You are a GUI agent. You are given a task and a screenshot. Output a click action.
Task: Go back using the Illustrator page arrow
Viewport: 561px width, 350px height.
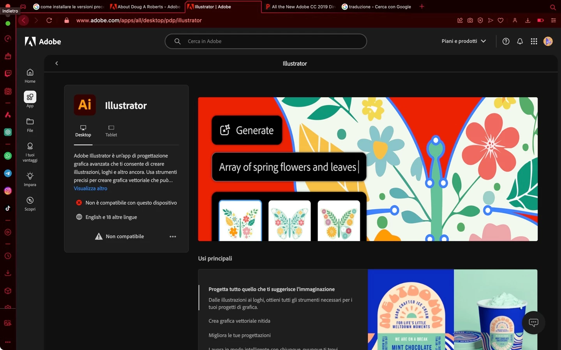pyautogui.click(x=56, y=63)
